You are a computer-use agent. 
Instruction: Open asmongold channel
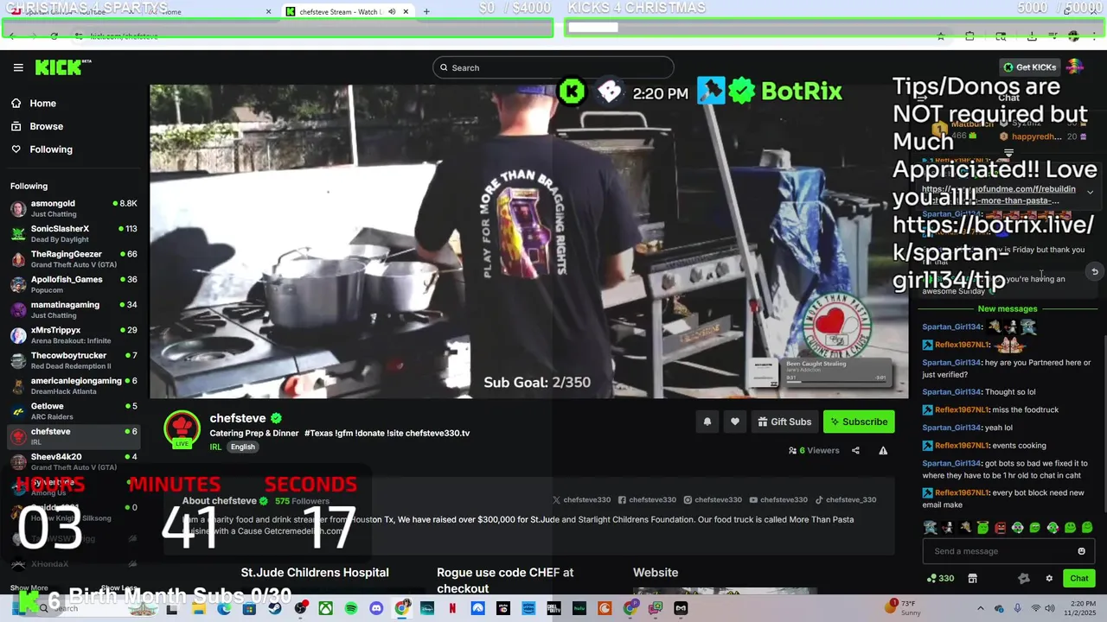[74, 208]
